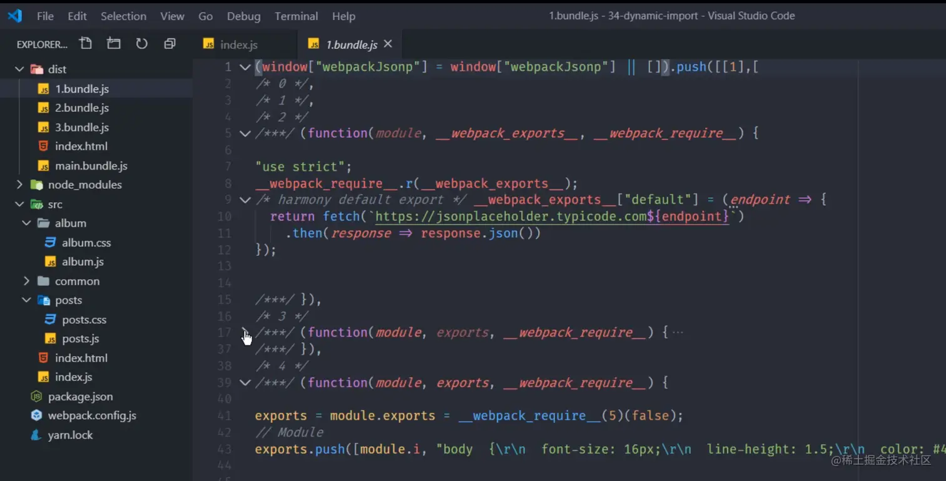Click the JS icon beside 3.bundle.js
The image size is (946, 481).
(44, 128)
